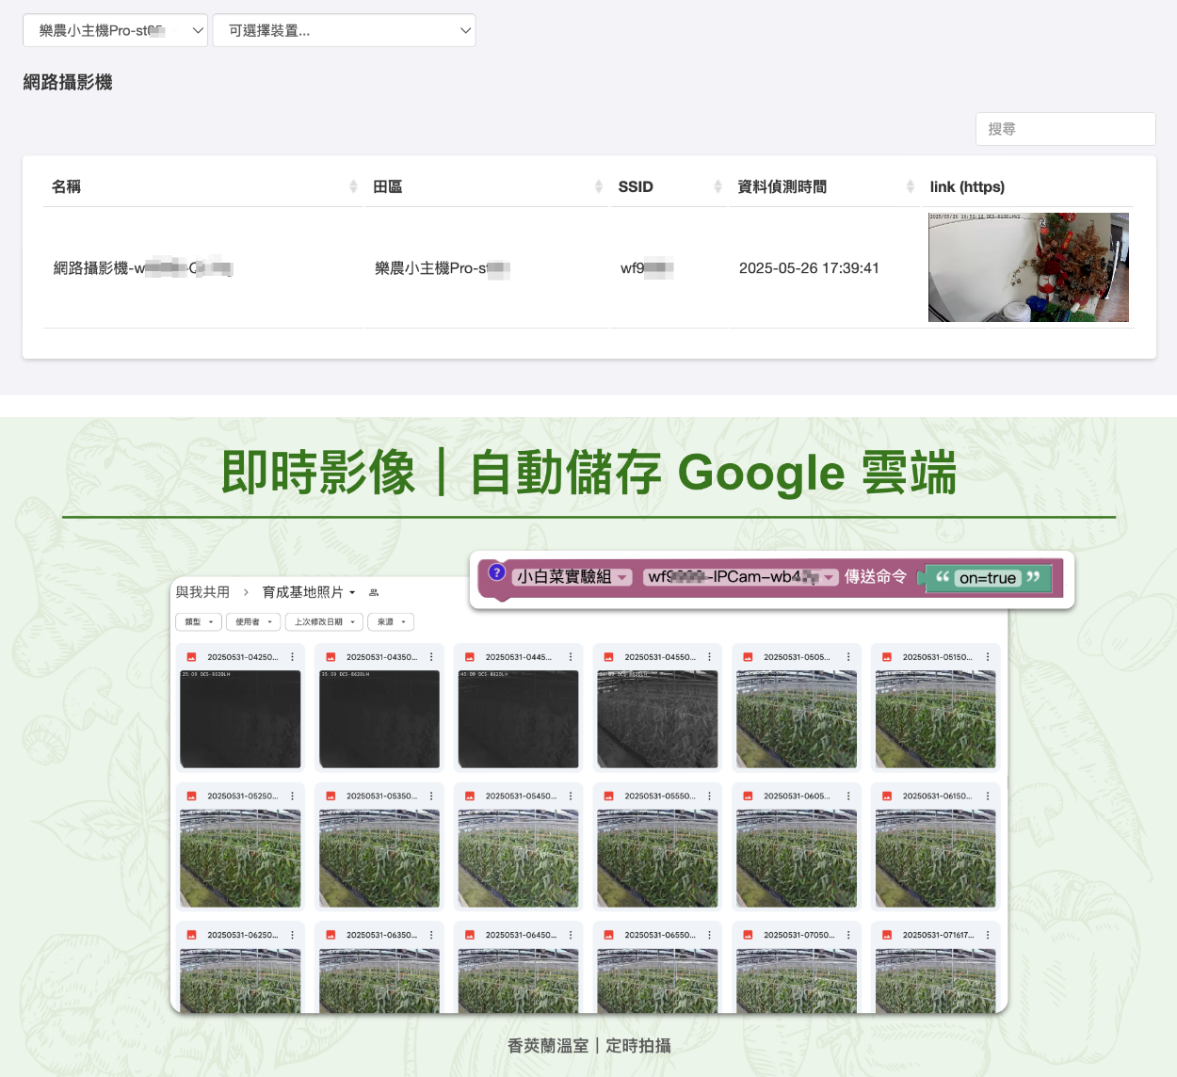Open the 類型 filter chip
This screenshot has width=1177, height=1077.
(198, 622)
